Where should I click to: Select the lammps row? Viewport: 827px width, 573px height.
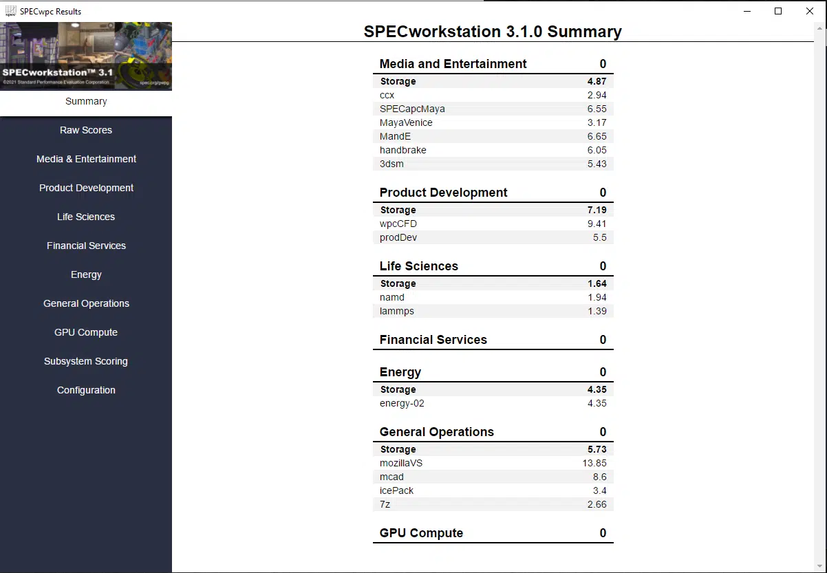click(493, 311)
